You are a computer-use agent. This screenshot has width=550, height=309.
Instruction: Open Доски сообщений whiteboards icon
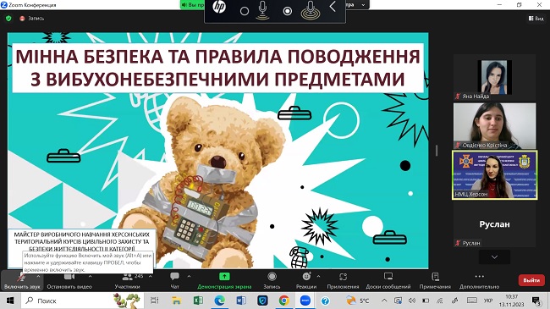point(388,277)
